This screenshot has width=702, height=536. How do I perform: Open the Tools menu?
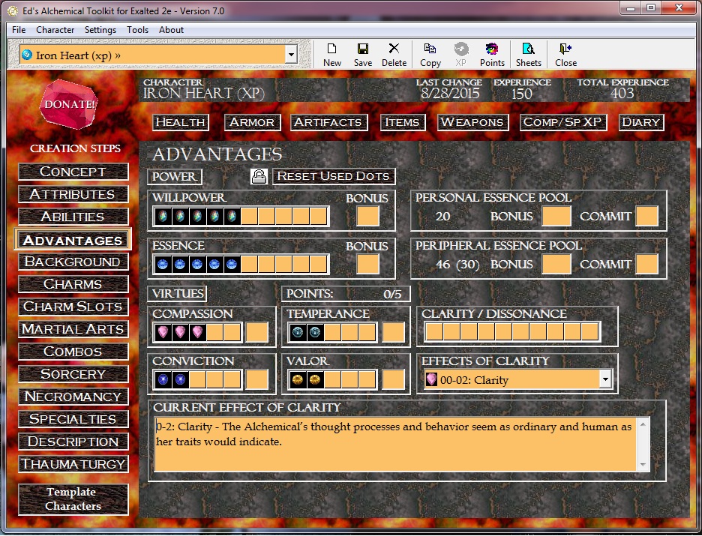tap(137, 30)
